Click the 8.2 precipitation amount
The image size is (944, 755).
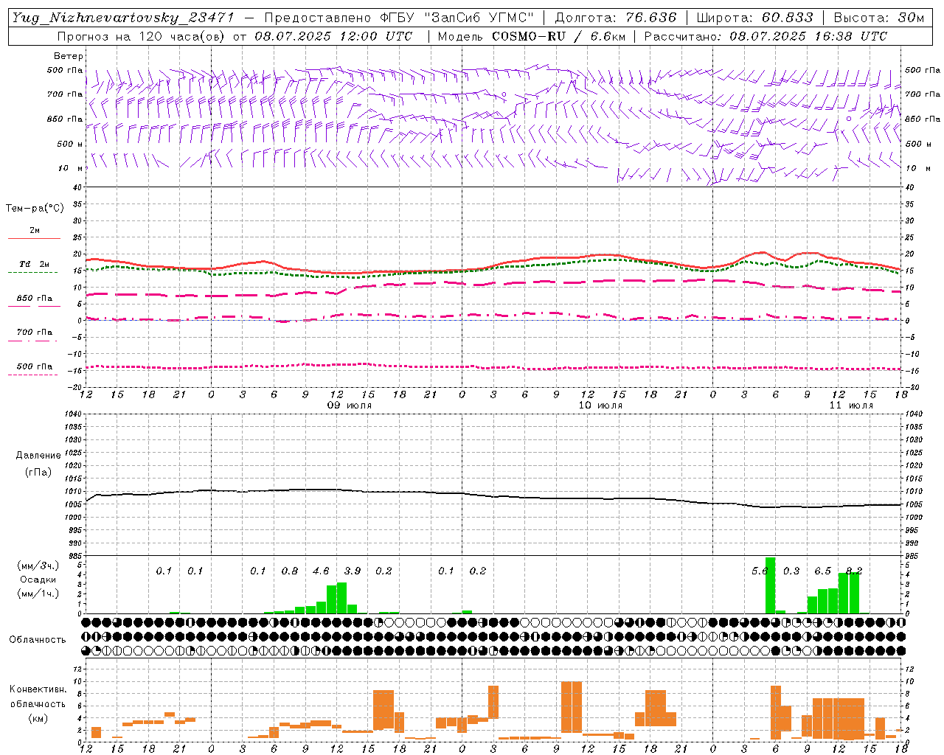(x=854, y=571)
